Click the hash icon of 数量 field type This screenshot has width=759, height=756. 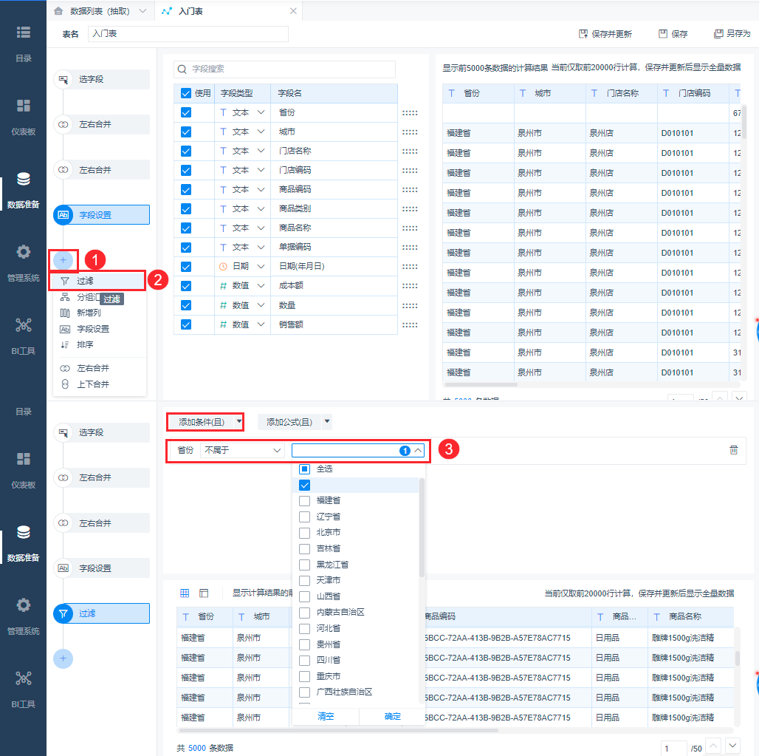[223, 305]
